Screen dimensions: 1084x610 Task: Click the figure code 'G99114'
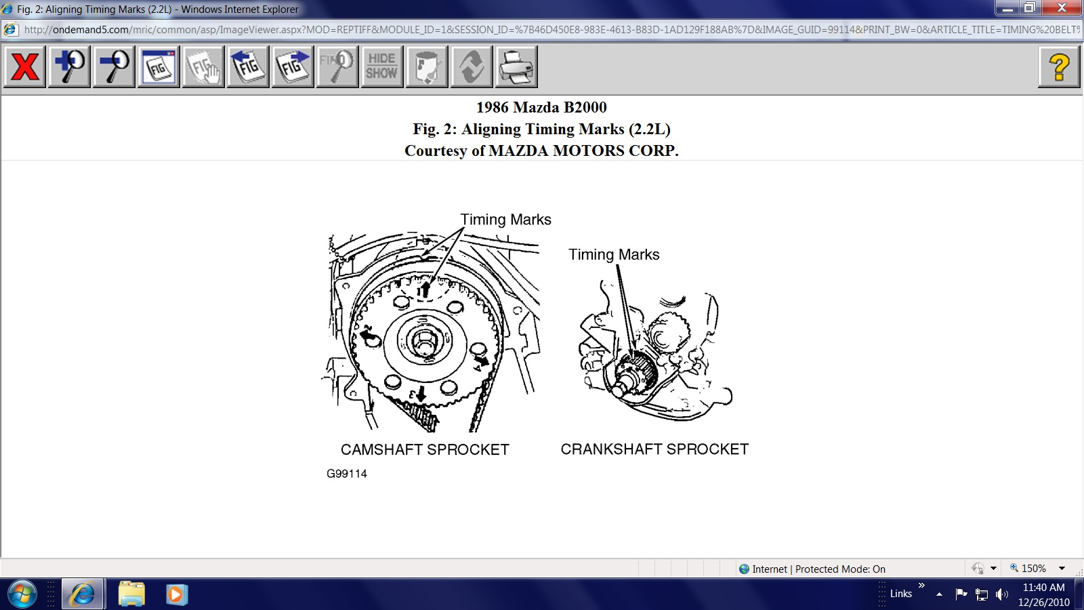[x=347, y=474]
